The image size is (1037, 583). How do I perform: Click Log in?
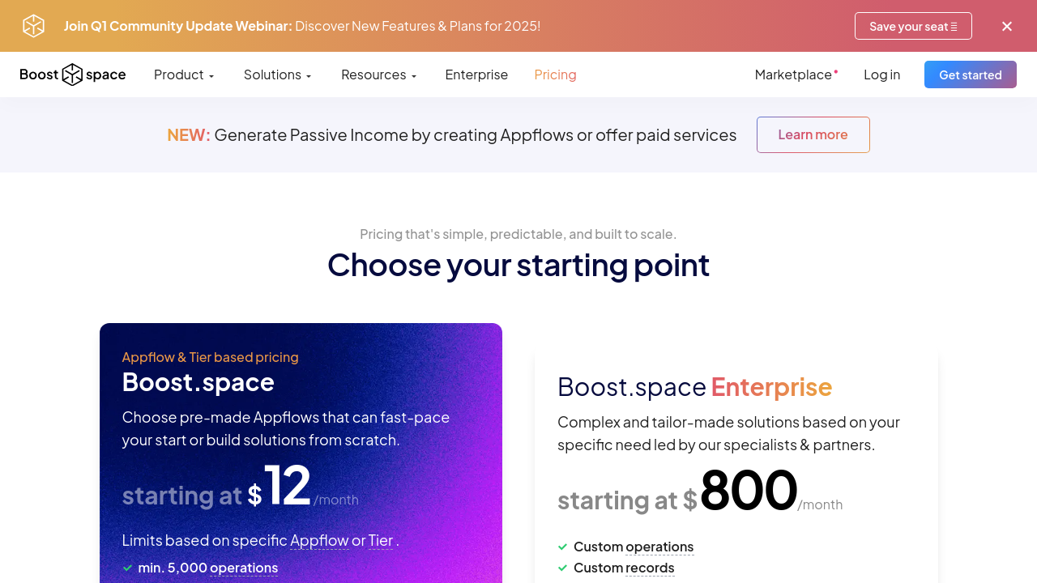(881, 74)
